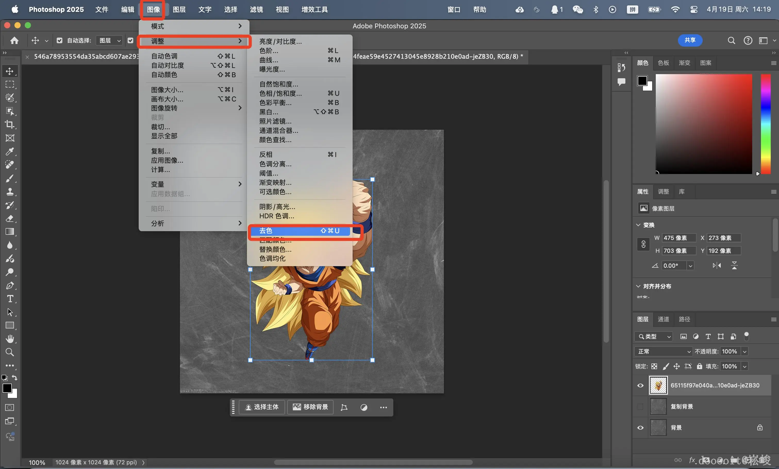Click the blue 共享 button

pyautogui.click(x=690, y=40)
